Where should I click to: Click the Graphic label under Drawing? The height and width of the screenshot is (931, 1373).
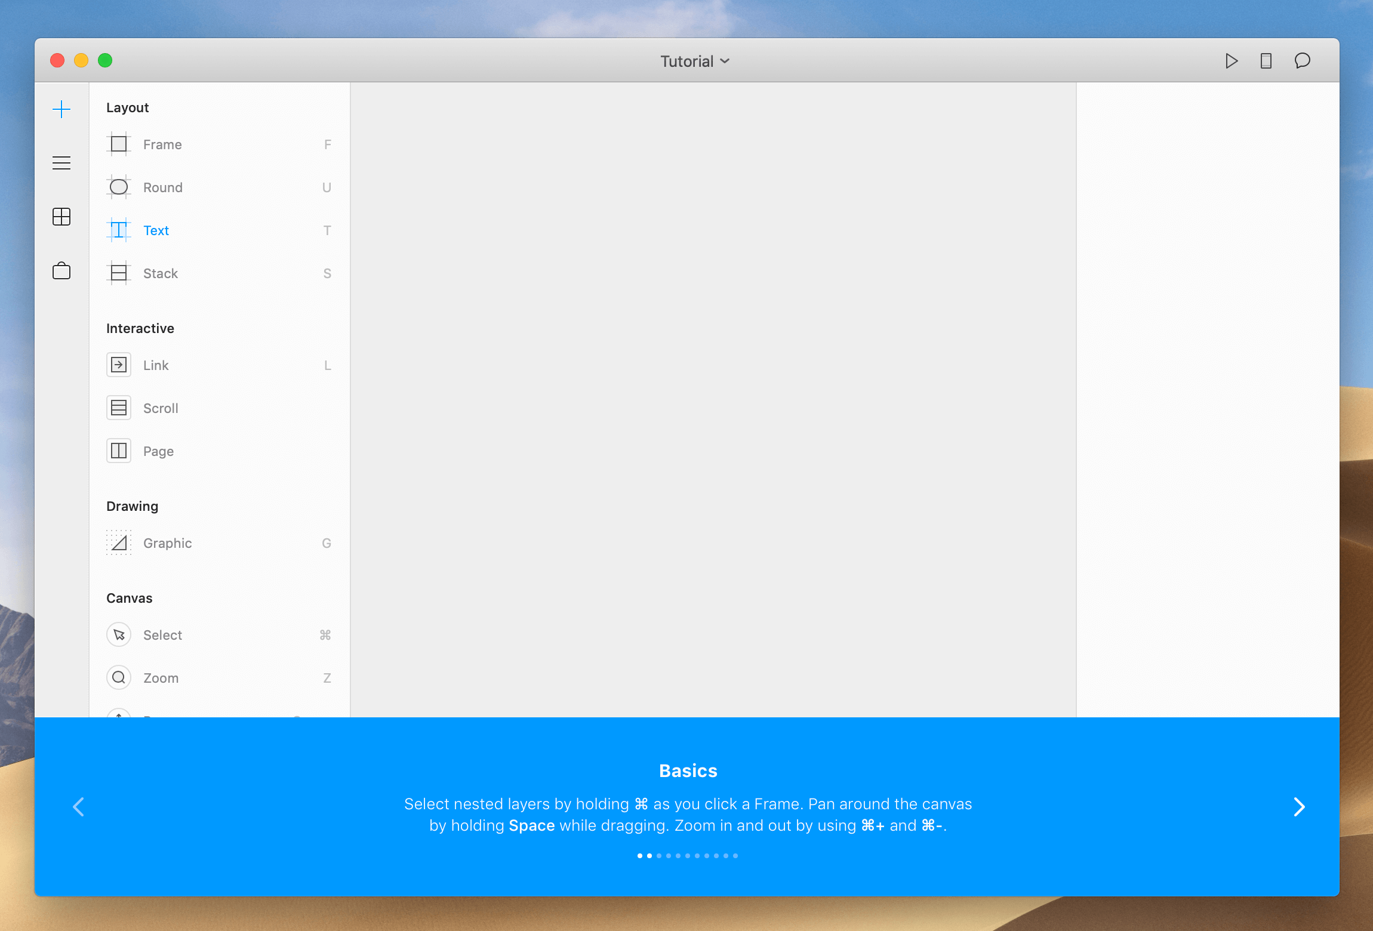[167, 543]
